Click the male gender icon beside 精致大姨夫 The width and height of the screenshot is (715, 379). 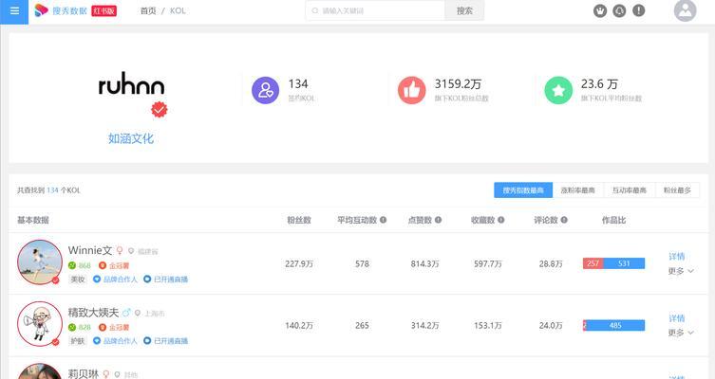[126, 313]
